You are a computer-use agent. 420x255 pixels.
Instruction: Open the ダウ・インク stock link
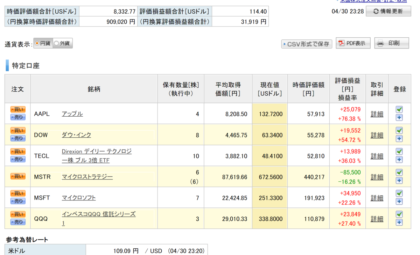[x=76, y=135]
